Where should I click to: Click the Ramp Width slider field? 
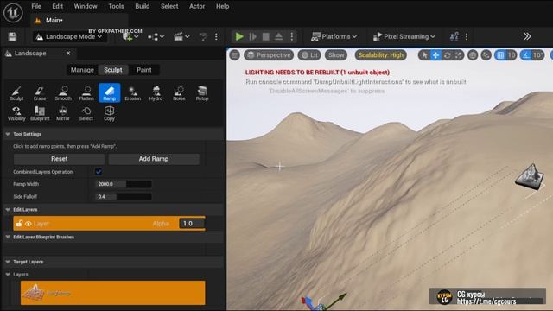(124, 184)
